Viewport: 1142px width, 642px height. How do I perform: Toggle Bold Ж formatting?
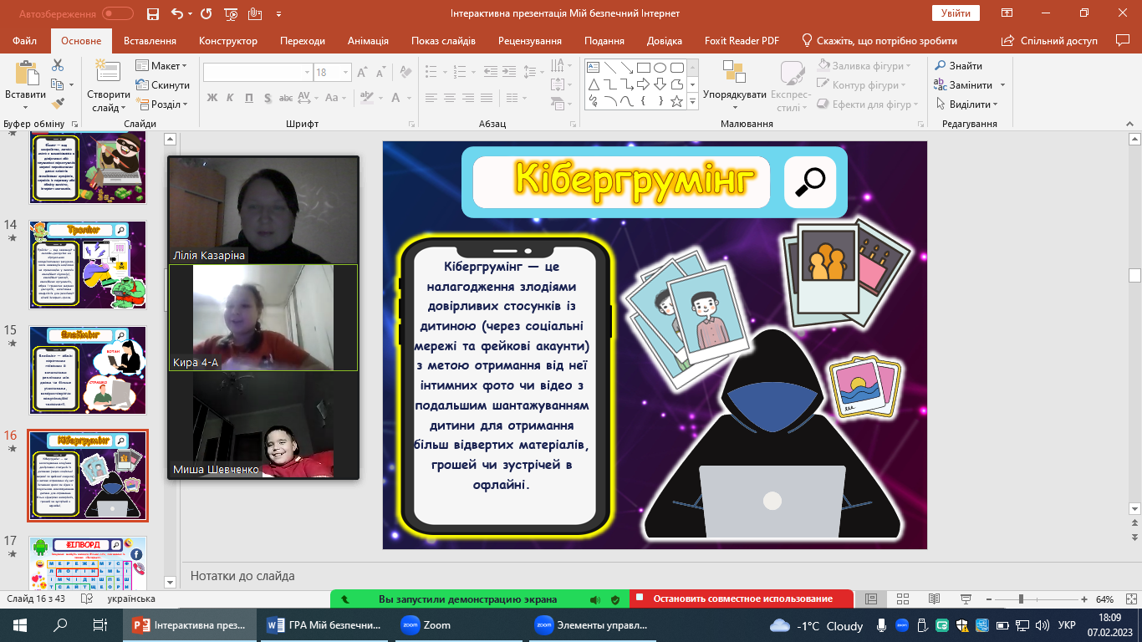(x=212, y=98)
